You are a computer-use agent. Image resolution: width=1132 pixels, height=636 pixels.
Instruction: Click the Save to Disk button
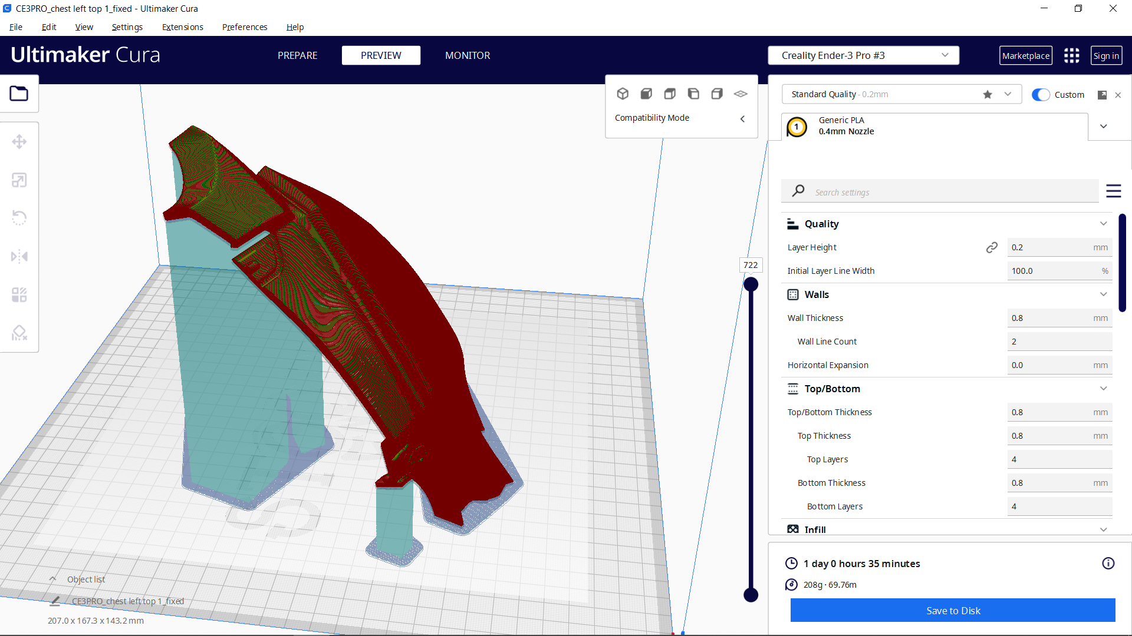point(953,610)
